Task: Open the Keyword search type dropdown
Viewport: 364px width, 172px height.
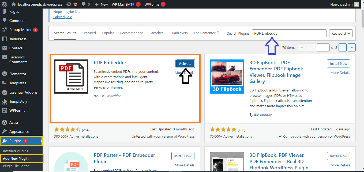Action: click(341, 33)
